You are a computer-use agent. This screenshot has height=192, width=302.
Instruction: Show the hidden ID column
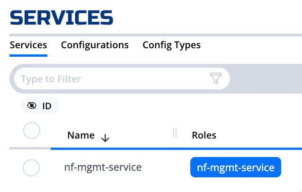(40, 106)
